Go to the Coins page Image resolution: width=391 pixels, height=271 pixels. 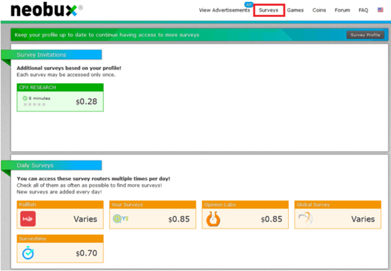[319, 10]
